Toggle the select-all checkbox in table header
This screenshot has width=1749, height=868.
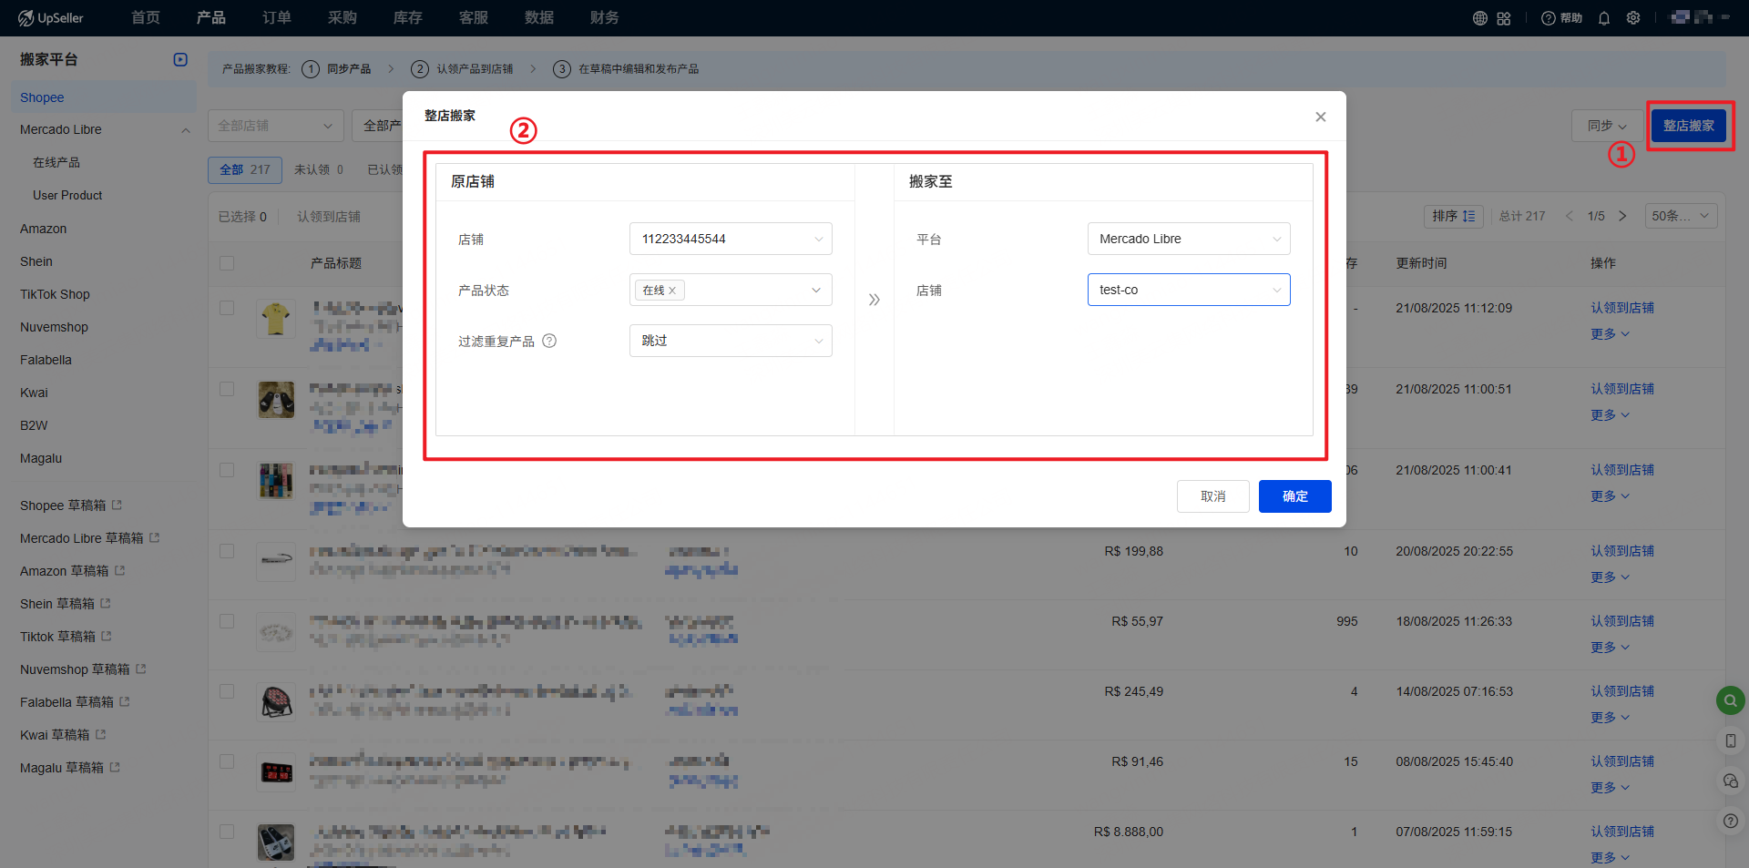click(x=227, y=263)
